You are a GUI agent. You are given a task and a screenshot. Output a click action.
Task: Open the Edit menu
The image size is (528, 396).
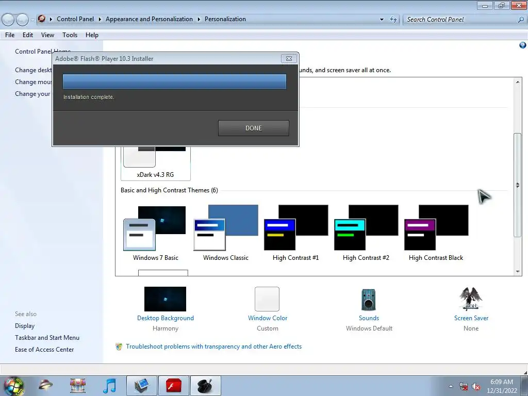[x=28, y=35]
